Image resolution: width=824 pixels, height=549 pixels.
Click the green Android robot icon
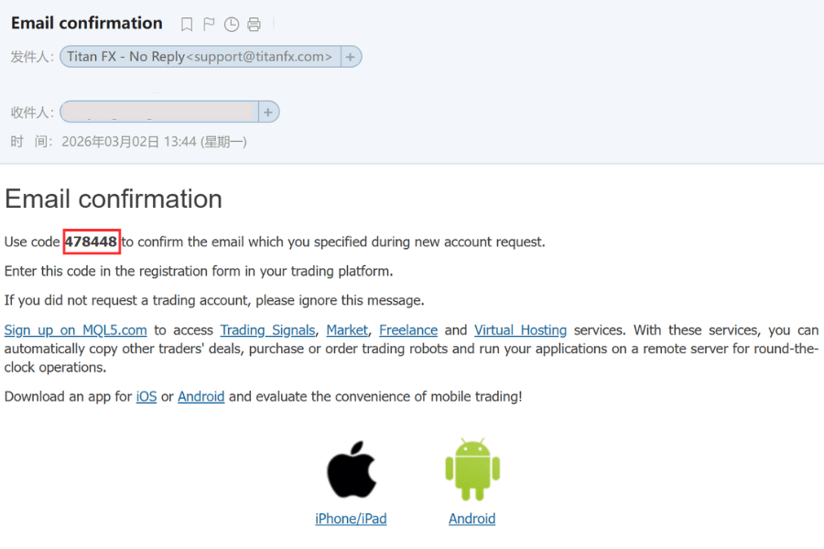[x=472, y=469]
